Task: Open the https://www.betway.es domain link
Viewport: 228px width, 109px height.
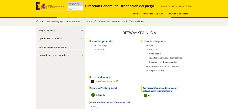Action: pyautogui.click(x=105, y=81)
